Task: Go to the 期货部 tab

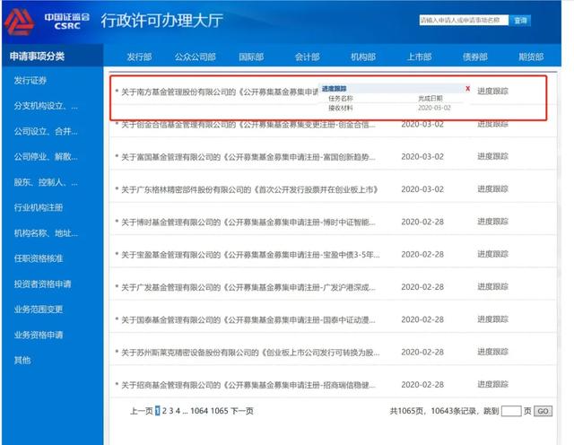Action: pos(531,57)
